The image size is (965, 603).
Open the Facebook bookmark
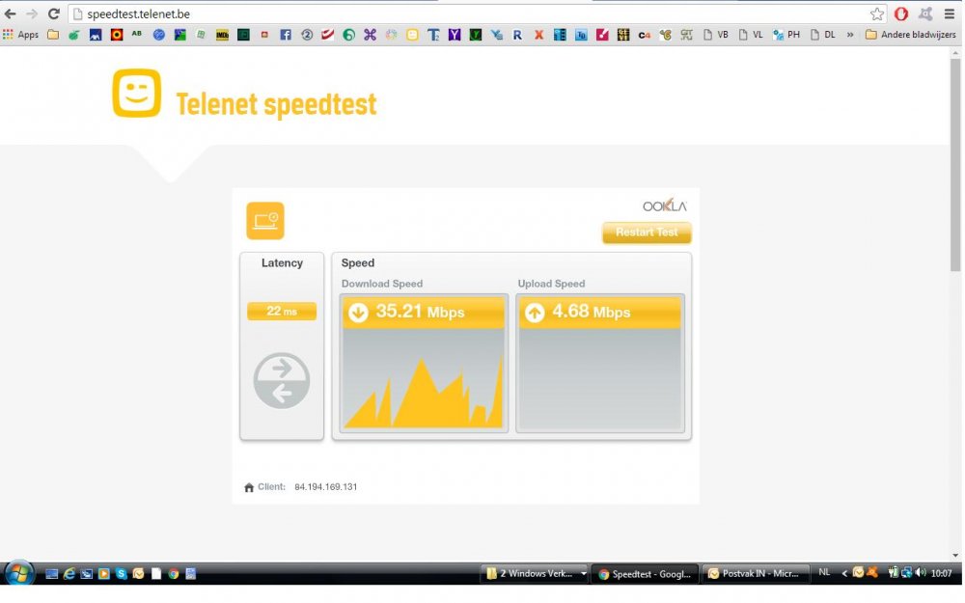(x=286, y=35)
